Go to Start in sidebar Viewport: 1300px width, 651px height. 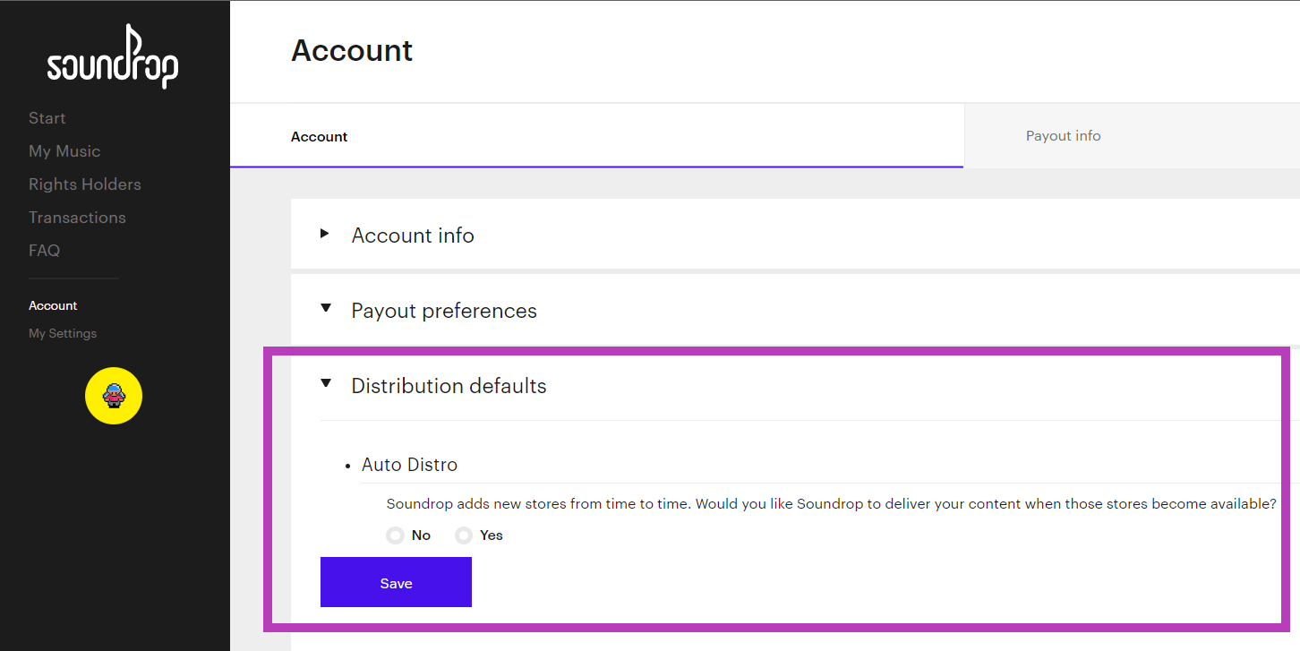[x=47, y=118]
